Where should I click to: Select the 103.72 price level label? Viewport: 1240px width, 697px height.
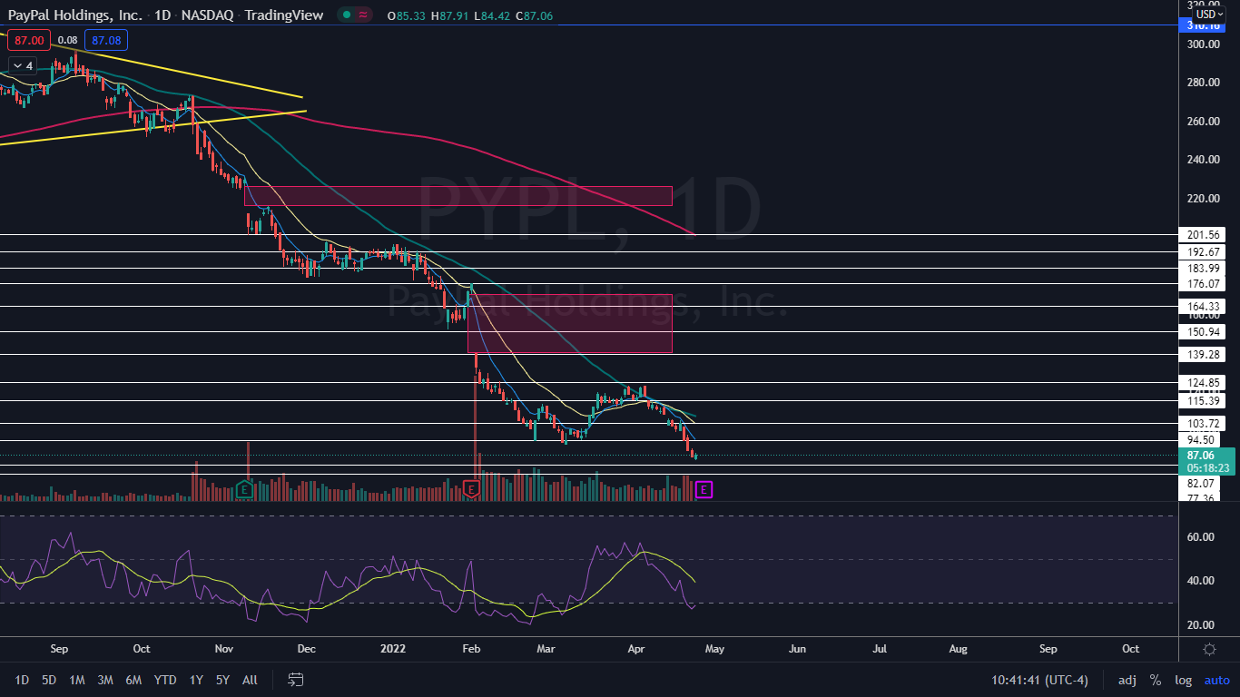click(x=1203, y=424)
